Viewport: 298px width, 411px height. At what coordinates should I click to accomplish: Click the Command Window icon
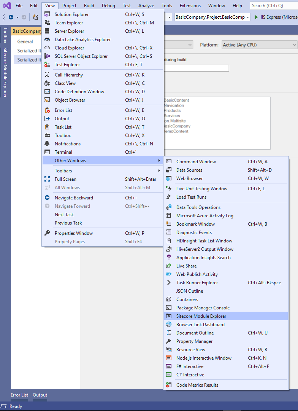point(169,161)
